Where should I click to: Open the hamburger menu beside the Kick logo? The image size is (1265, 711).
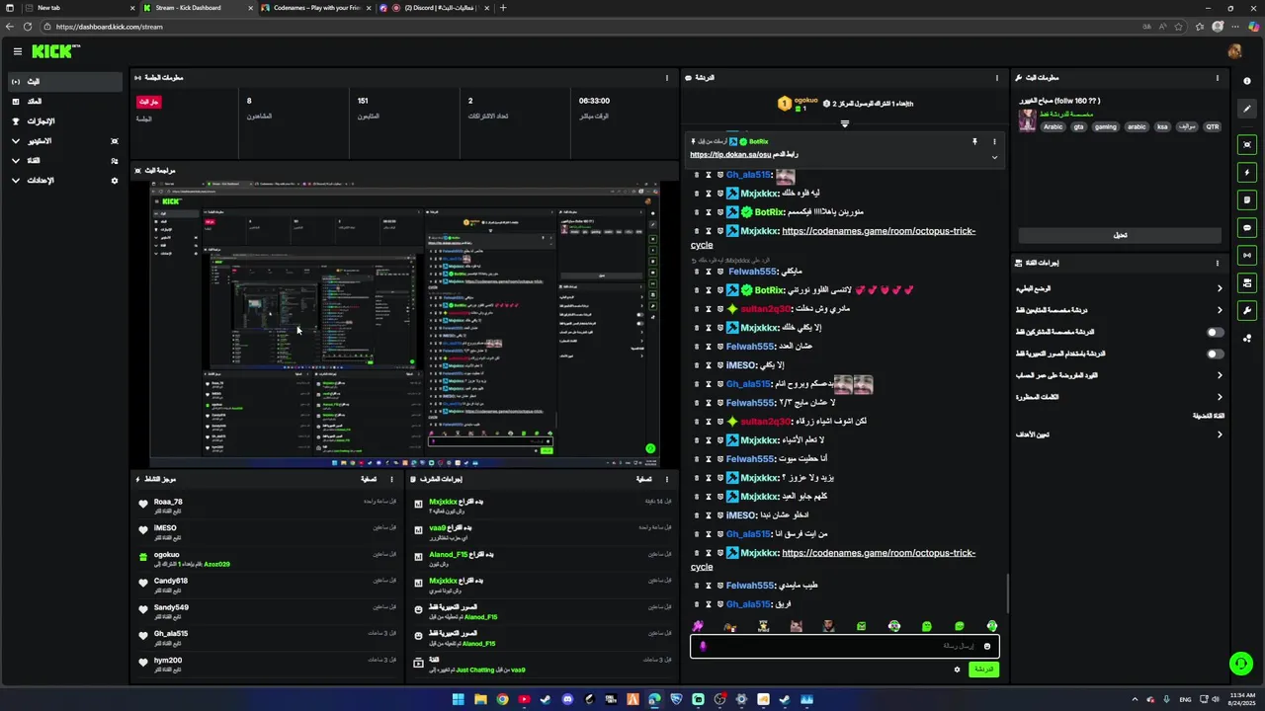[17, 51]
